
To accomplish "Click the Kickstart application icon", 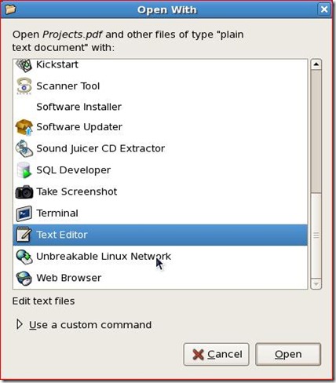I will [24, 65].
